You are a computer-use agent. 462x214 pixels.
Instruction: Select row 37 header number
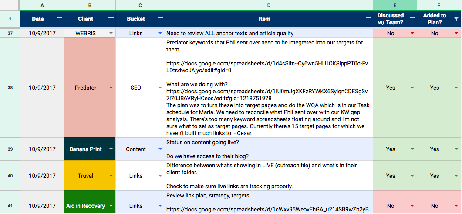10,33
